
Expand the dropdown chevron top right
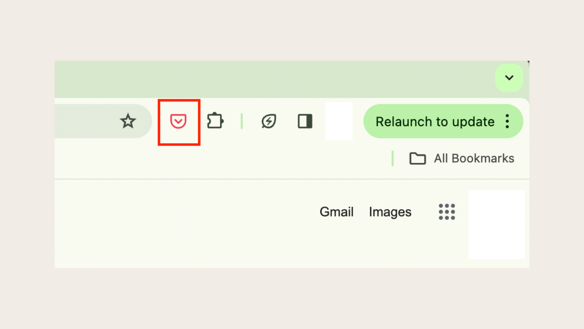(x=509, y=78)
